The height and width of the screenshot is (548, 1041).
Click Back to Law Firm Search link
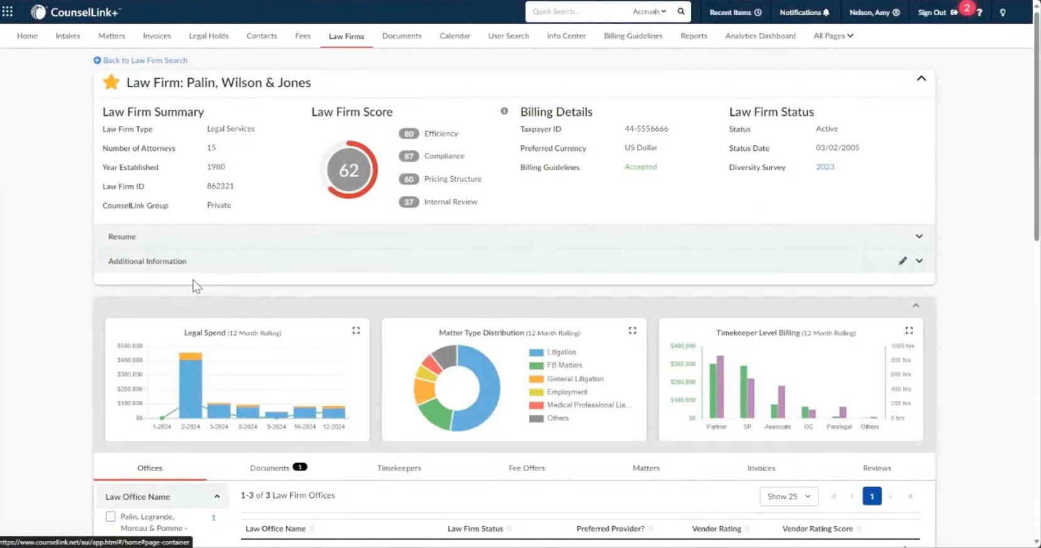point(140,60)
